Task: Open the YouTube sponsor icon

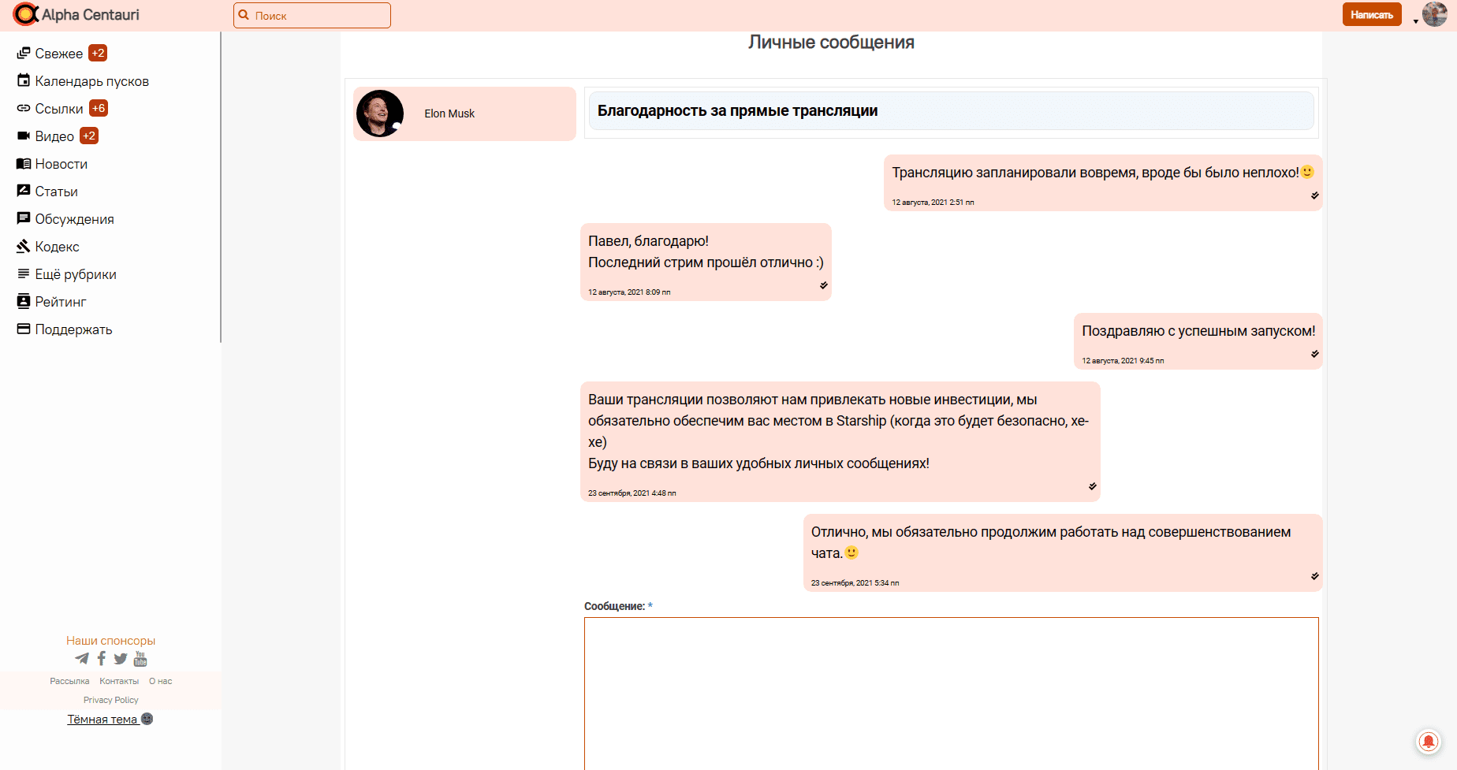Action: coord(140,658)
